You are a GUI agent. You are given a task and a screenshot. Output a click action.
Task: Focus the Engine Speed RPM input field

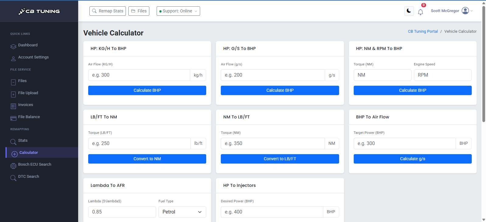click(443, 75)
